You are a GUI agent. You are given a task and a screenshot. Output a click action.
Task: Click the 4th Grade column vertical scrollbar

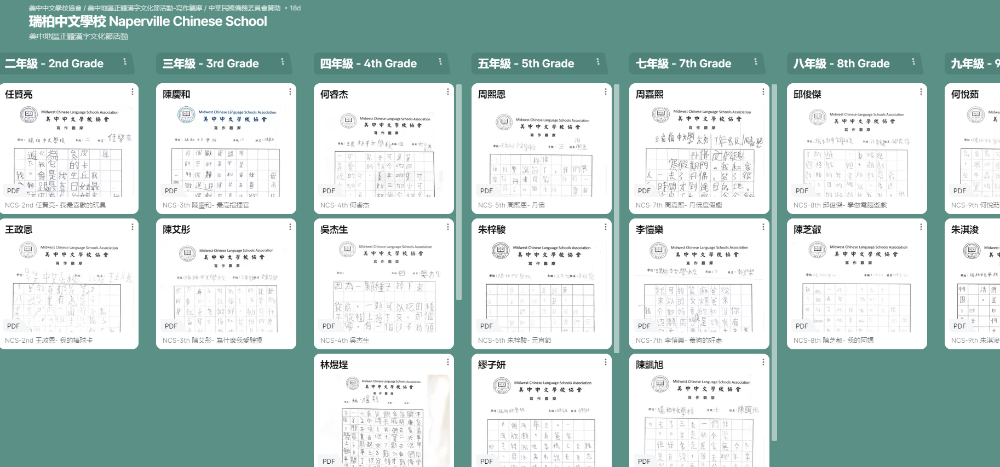point(459,192)
